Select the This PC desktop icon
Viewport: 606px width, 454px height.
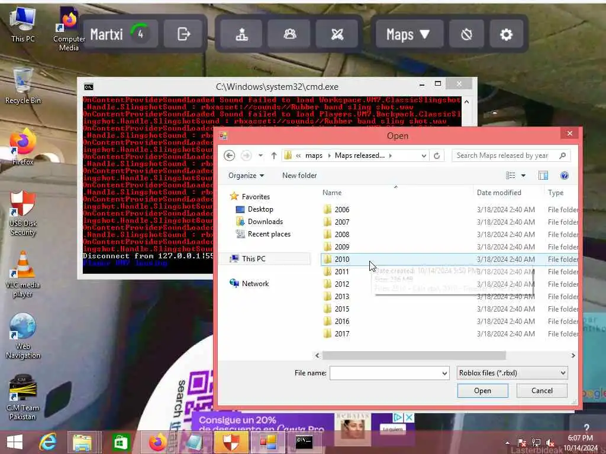pyautogui.click(x=23, y=25)
